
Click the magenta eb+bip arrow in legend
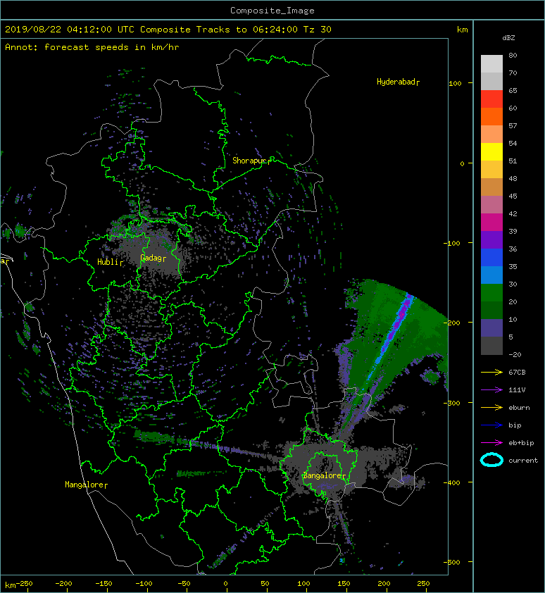pyautogui.click(x=491, y=443)
